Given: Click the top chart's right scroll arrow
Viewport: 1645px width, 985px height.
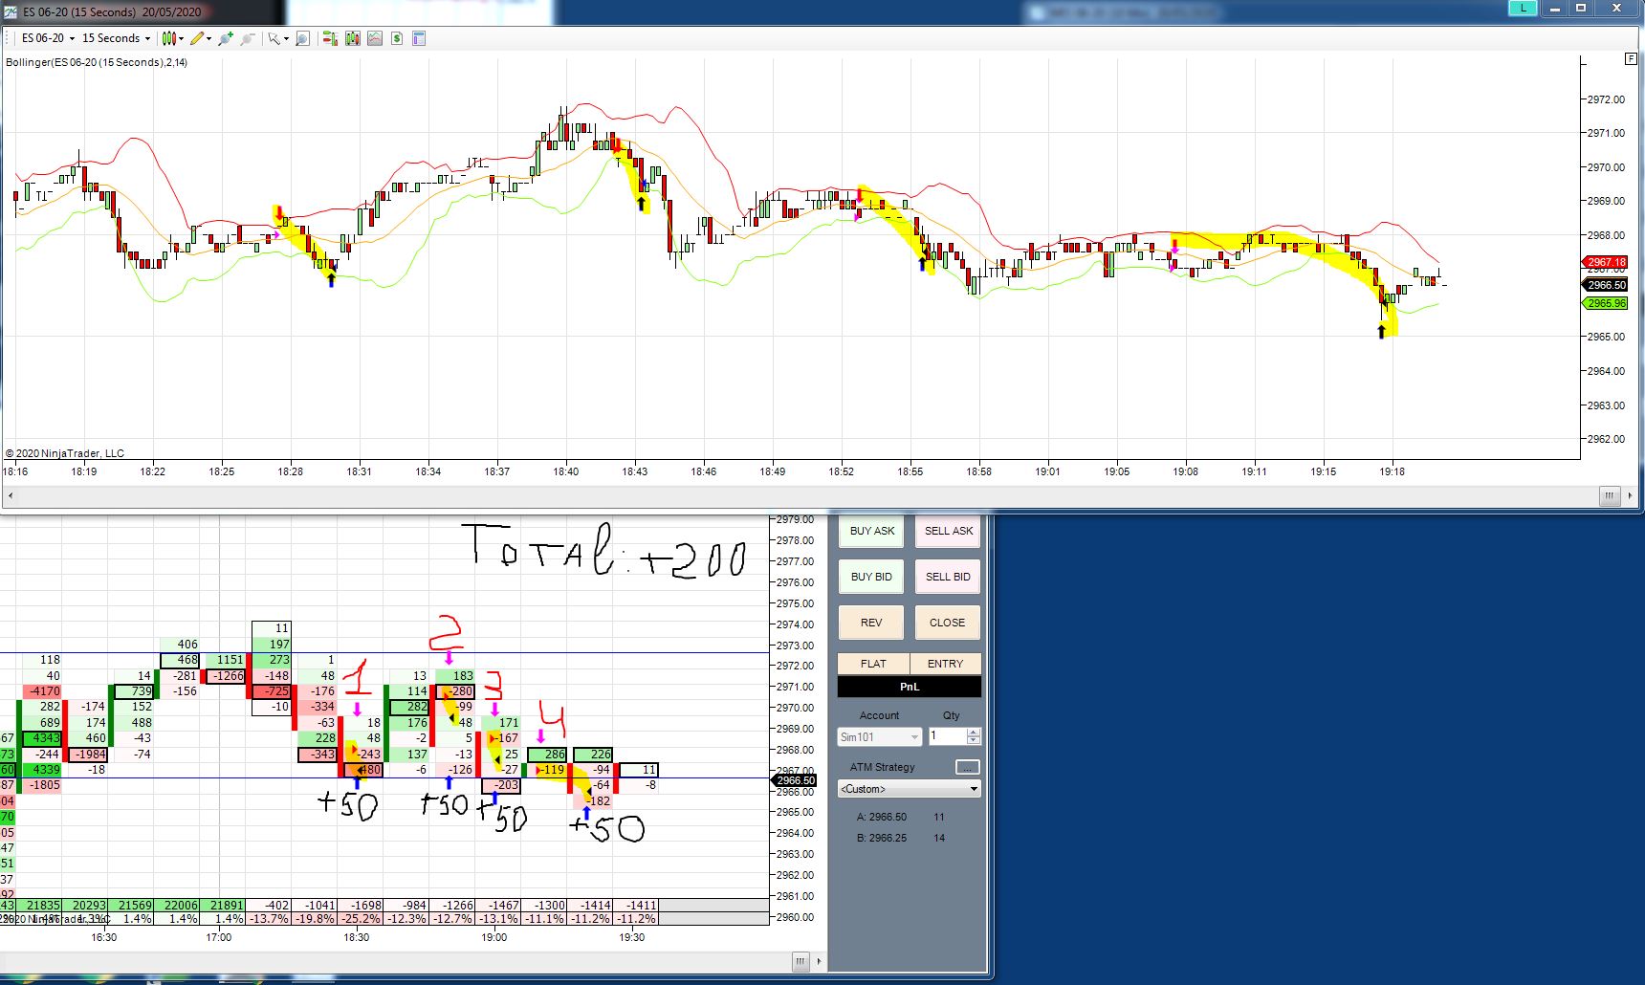Looking at the screenshot, I should [1633, 495].
